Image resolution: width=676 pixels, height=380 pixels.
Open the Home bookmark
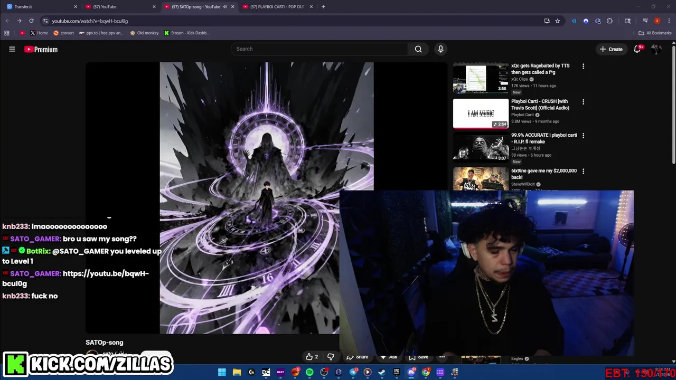tap(39, 33)
